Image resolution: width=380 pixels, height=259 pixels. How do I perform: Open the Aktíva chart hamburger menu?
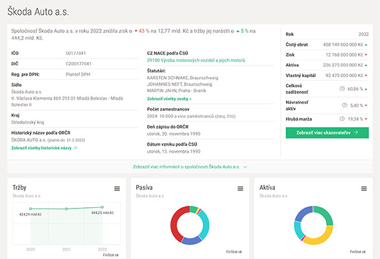pos(364,188)
